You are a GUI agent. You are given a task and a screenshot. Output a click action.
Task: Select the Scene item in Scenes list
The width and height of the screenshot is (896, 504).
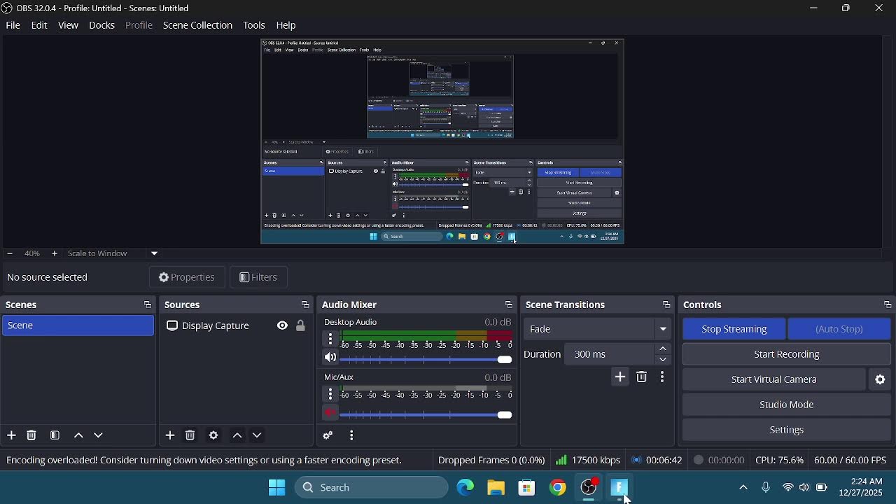78,325
